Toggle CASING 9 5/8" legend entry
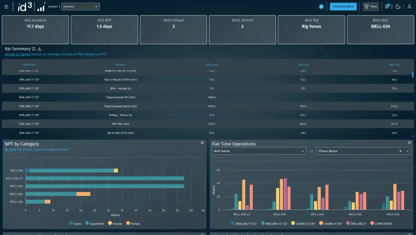The height and width of the screenshot is (235, 416). 331,224
